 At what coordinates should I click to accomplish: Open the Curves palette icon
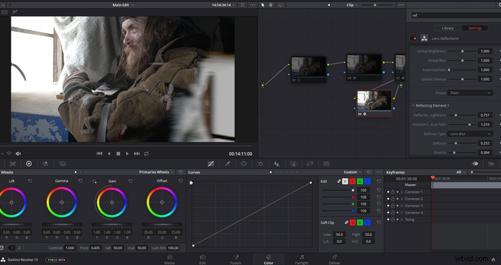click(210, 164)
